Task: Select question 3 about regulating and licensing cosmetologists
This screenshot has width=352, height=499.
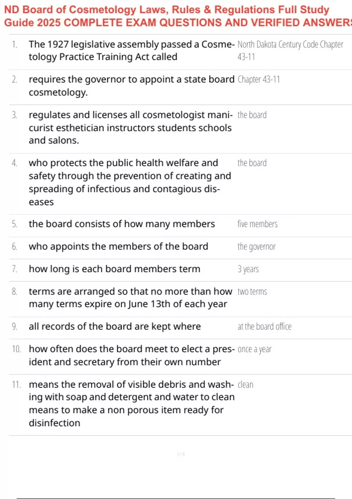Action: click(131, 128)
